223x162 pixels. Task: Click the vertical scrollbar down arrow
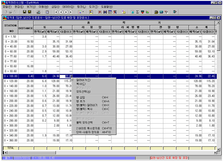pos(218,150)
